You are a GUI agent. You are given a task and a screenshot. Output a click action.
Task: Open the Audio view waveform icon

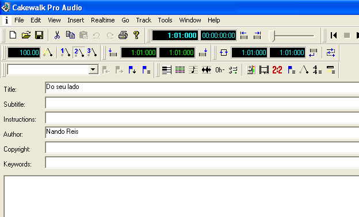click(207, 70)
